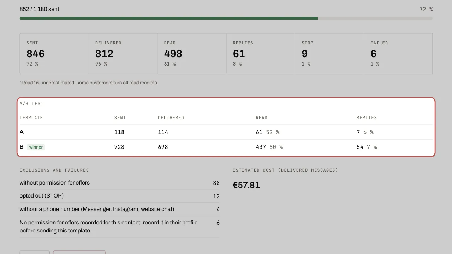The image size is (452, 254).
Task: Click the count 6 beside the failure message
Action: [218, 223]
